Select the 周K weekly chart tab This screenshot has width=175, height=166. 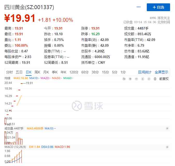[x=38, y=72]
